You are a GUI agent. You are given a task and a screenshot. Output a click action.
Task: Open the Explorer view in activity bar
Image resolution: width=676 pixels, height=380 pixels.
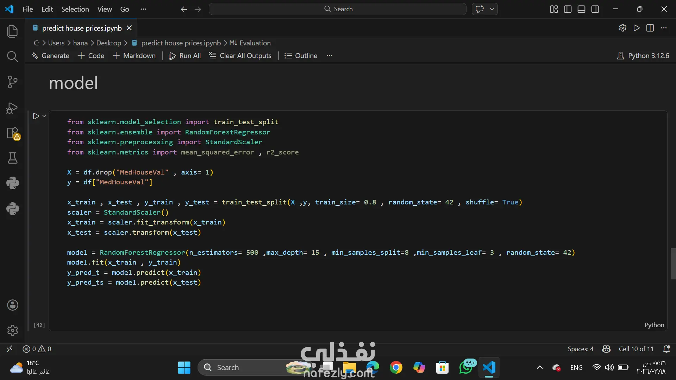pos(12,31)
